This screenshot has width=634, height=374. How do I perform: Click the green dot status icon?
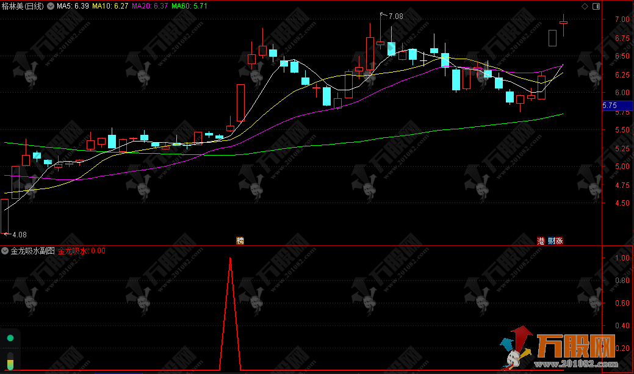click(10, 338)
